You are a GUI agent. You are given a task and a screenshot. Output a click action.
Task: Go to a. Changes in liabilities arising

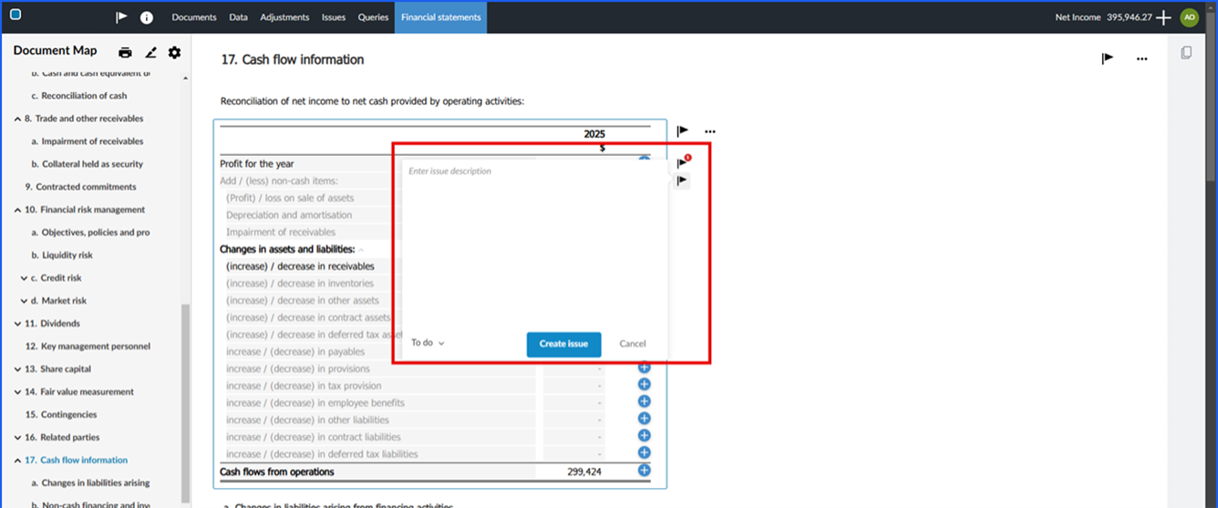[90, 483]
